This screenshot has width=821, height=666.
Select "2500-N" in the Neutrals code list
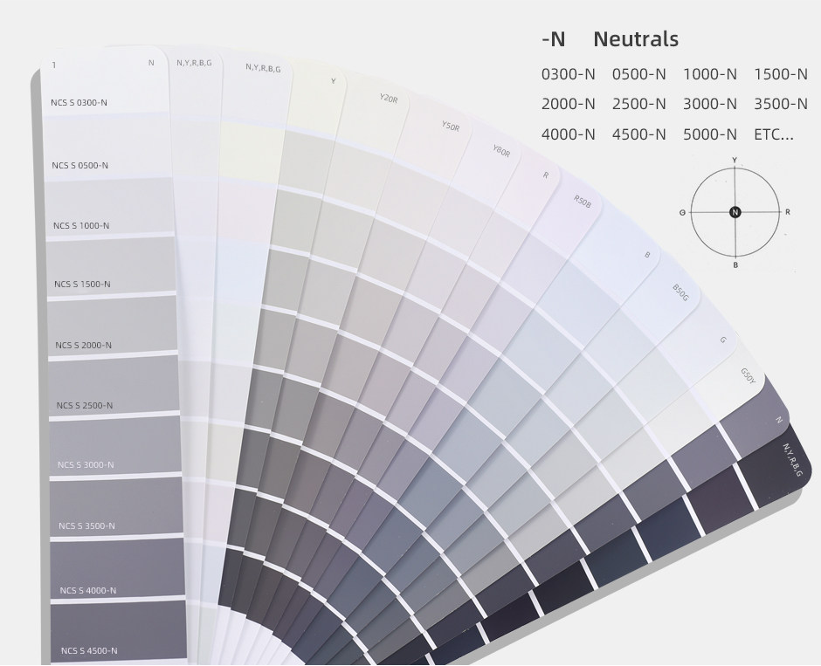coord(638,104)
